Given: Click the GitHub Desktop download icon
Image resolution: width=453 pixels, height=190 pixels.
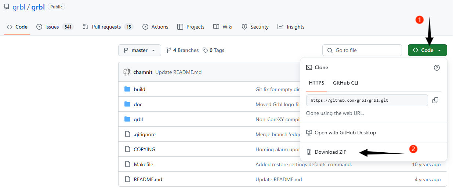Looking at the screenshot, I should click(x=309, y=133).
